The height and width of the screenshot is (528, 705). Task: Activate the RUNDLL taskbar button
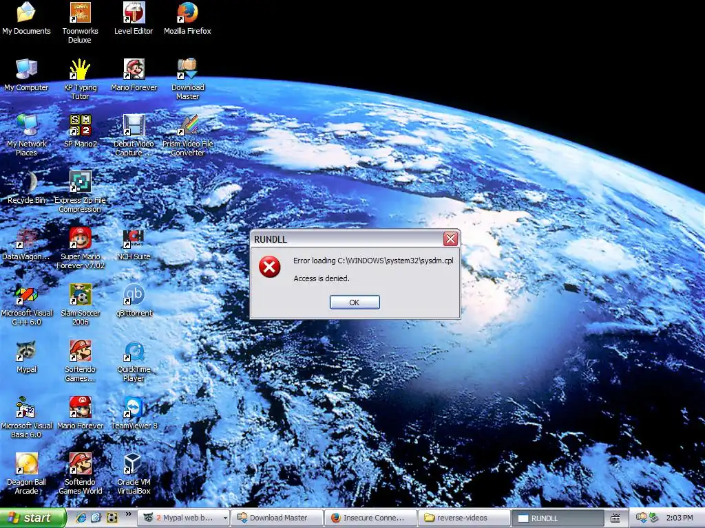[x=556, y=518]
